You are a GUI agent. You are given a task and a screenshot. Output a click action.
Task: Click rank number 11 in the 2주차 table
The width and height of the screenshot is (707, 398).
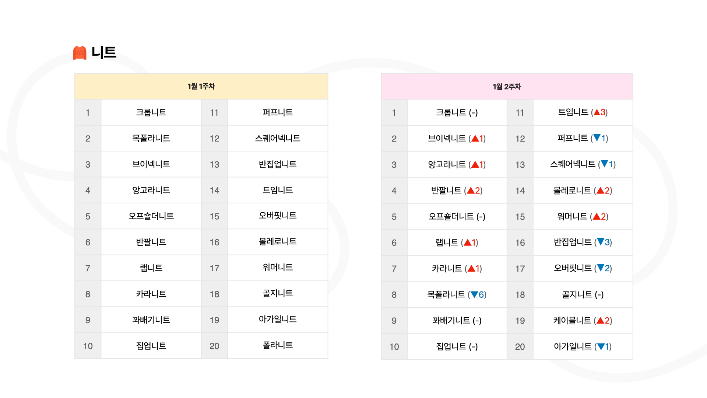pos(520,113)
